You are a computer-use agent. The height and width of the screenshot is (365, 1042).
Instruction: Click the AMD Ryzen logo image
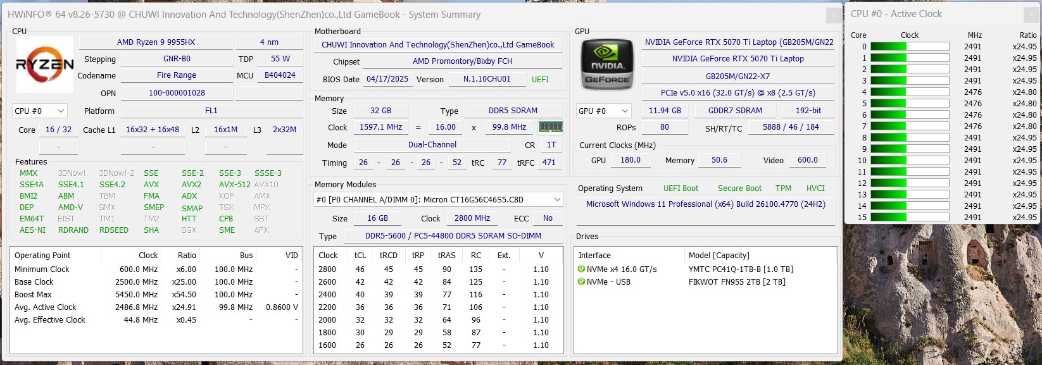point(45,65)
